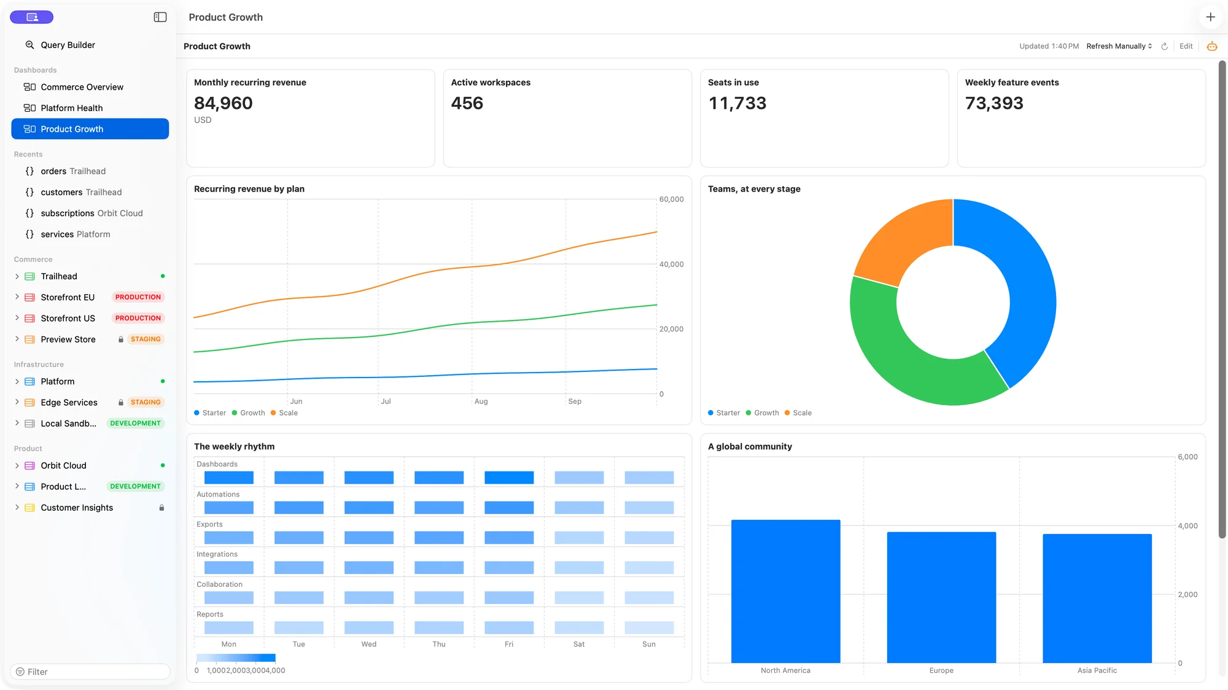Click the purple workspace icon button

[x=32, y=17]
